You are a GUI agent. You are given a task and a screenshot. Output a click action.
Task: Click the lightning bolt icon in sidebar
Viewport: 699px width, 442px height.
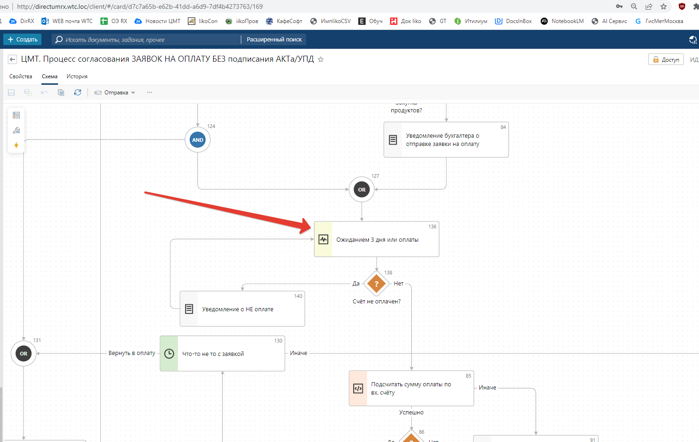(17, 145)
